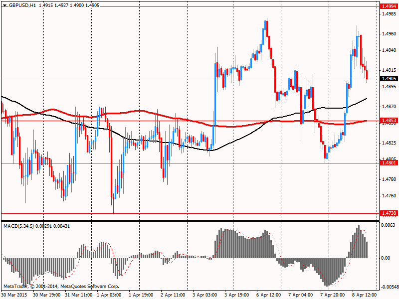Click the open price 1.4915 in header

(x=46, y=5)
